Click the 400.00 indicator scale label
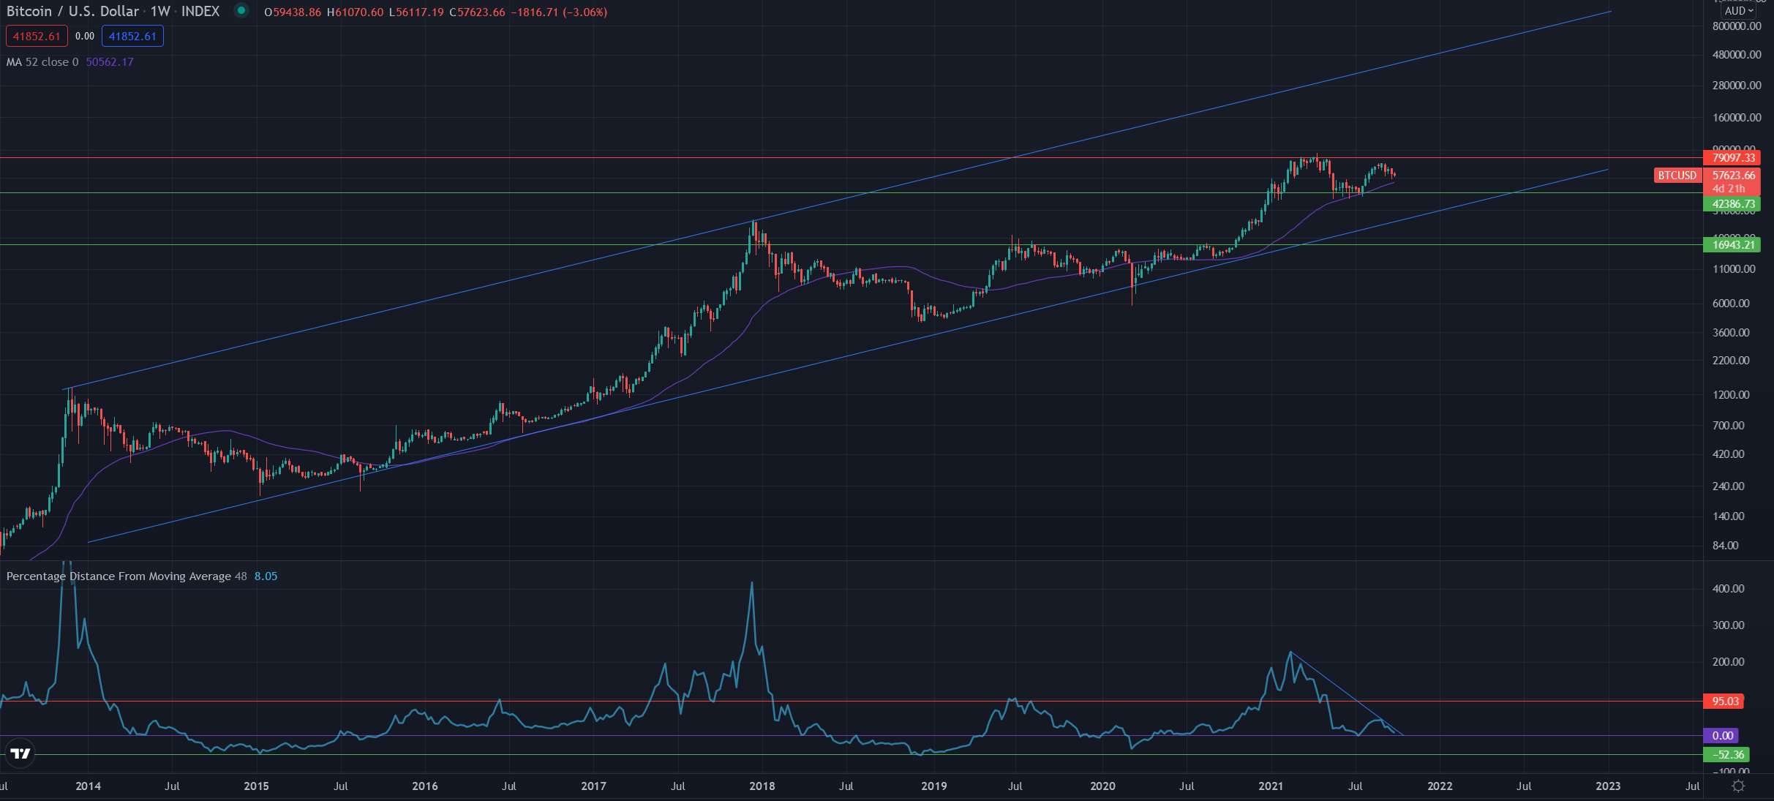 1728,589
